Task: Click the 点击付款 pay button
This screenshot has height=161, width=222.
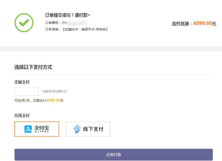Action: point(113,155)
